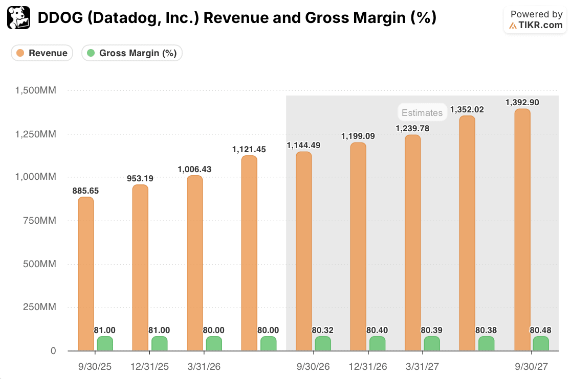Click the 80.48 margin value label
The height and width of the screenshot is (379, 571).
540,330
